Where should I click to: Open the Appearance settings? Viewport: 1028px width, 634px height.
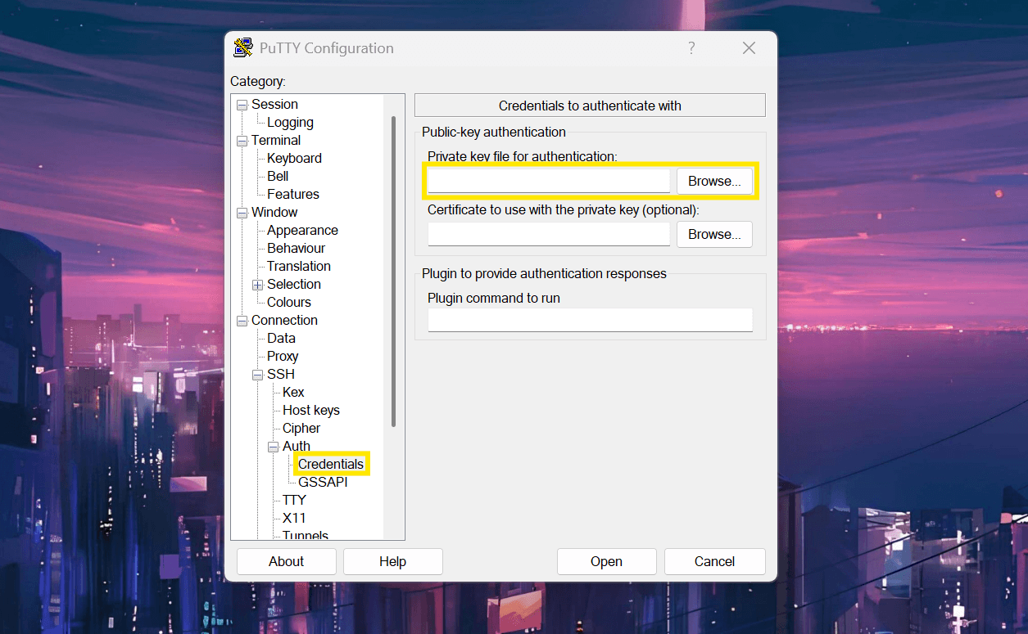point(302,230)
